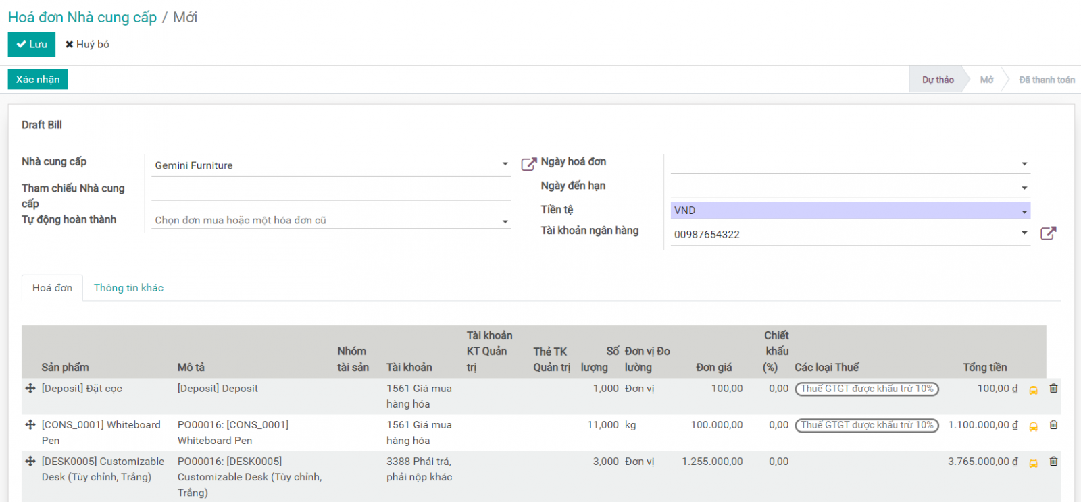Click unit of measure kg
This screenshot has width=1081, height=502.
click(x=630, y=425)
